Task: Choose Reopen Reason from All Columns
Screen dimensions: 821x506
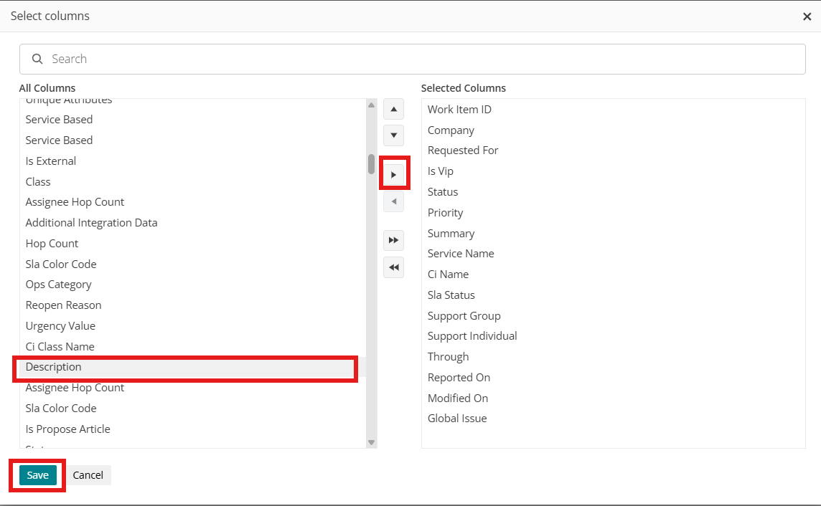Action: point(64,305)
